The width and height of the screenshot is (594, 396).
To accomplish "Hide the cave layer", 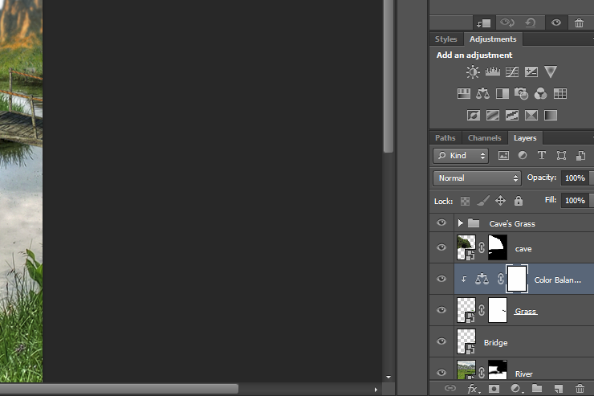I will coord(441,247).
